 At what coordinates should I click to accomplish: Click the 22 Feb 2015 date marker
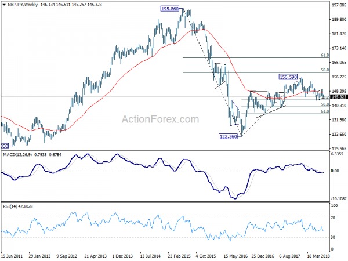click(x=179, y=256)
